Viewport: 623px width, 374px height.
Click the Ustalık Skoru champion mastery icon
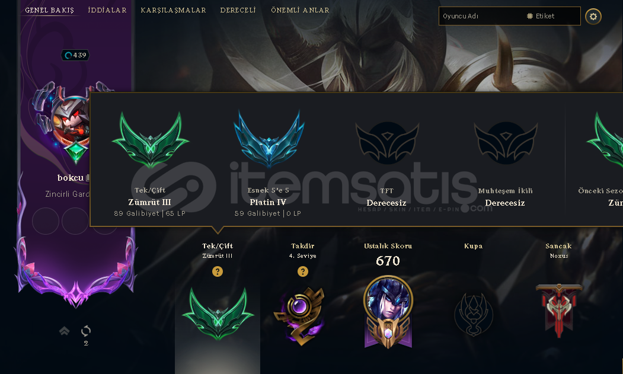pos(388,312)
